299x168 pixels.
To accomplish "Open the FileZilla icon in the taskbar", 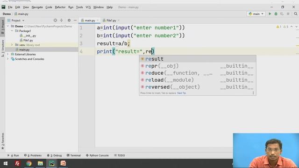I will coord(17,163).
